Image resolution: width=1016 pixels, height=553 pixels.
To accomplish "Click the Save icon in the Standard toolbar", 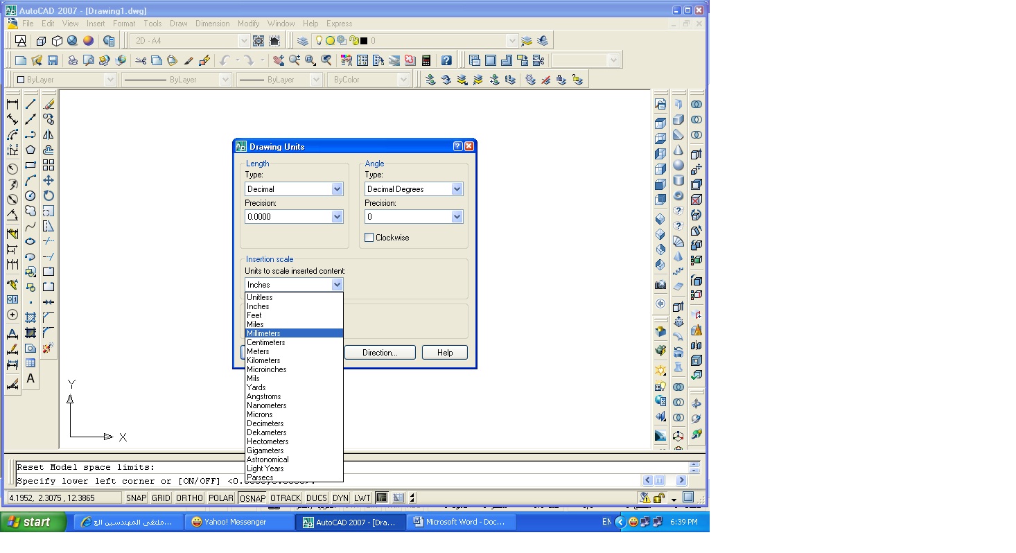I will (53, 60).
